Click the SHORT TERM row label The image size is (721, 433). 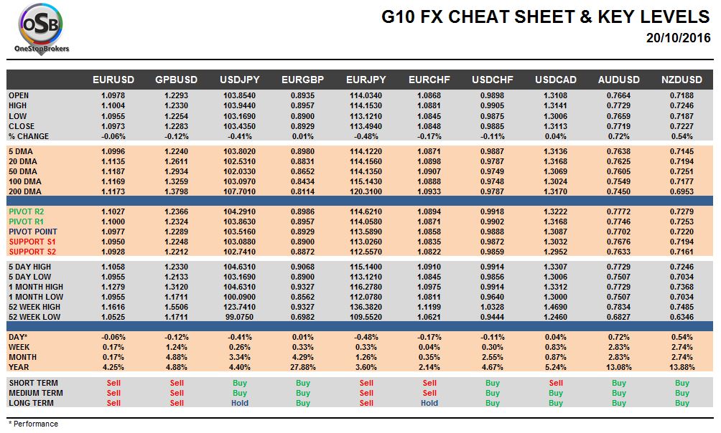coord(33,383)
